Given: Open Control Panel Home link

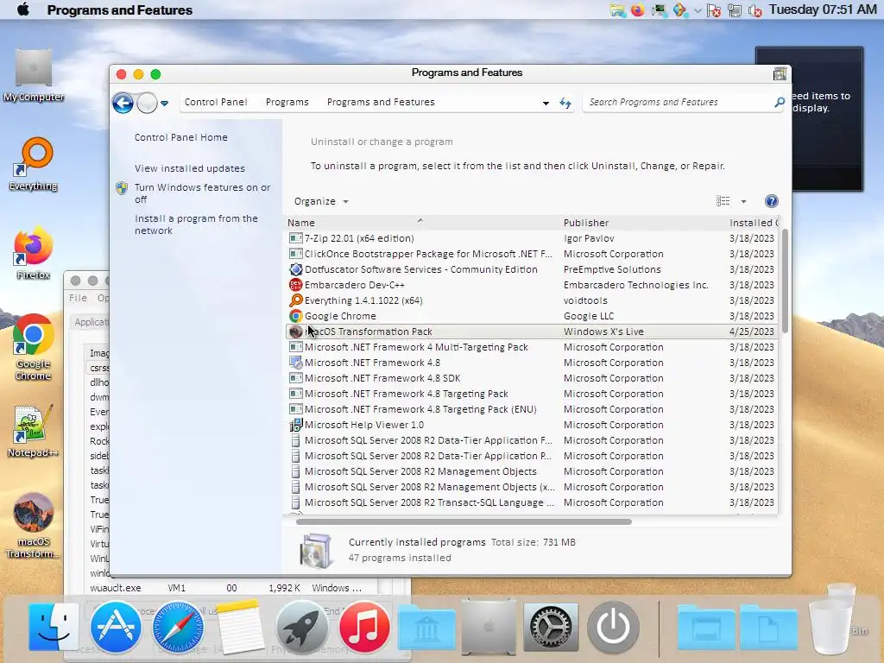Looking at the screenshot, I should coord(181,137).
